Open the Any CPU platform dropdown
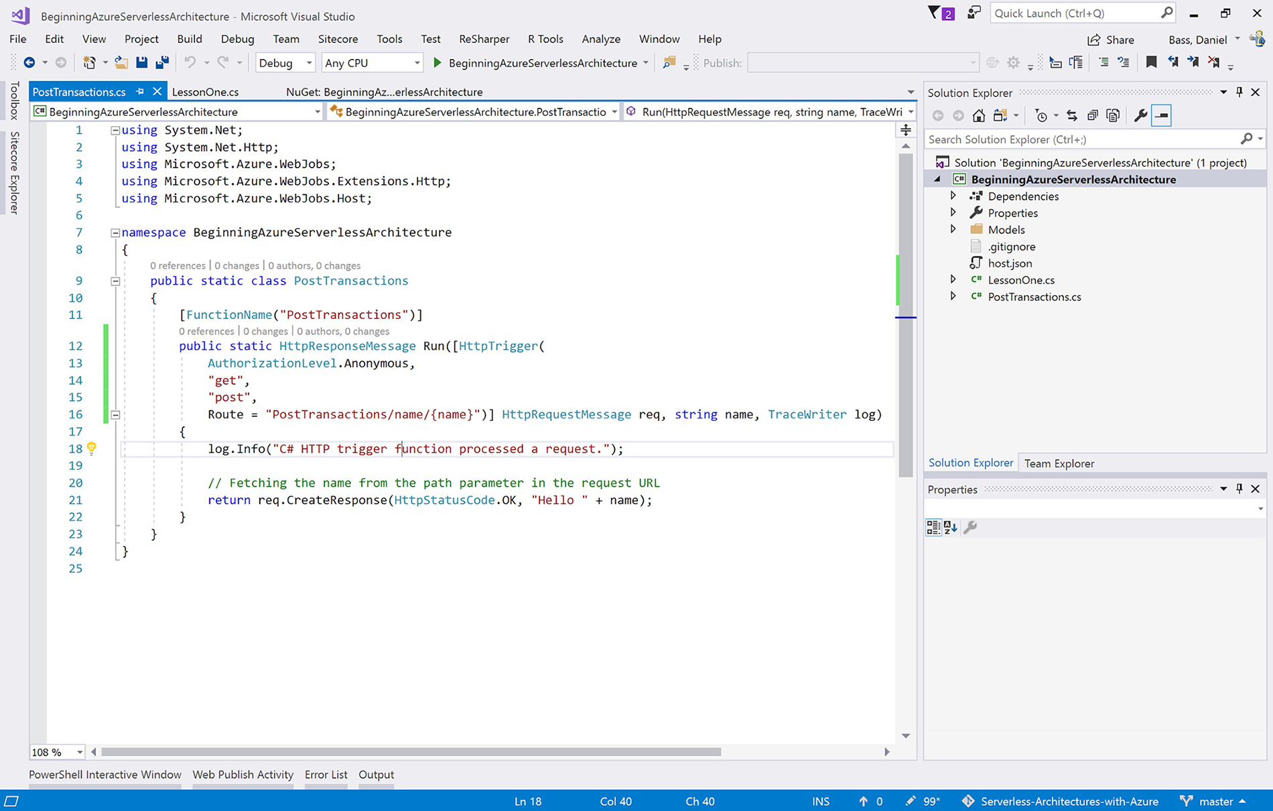The image size is (1273, 811). [x=372, y=62]
